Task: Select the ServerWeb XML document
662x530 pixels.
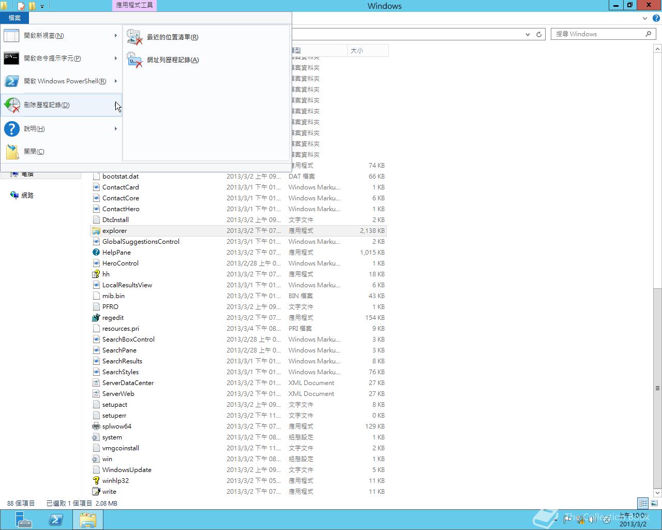Action: tap(238, 394)
